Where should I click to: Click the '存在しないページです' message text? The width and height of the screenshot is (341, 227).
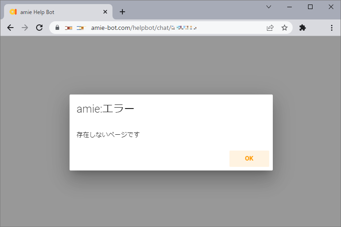[108, 135]
